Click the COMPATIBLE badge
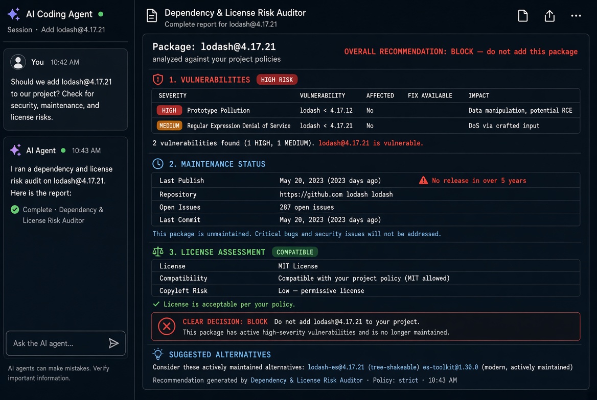 [295, 252]
